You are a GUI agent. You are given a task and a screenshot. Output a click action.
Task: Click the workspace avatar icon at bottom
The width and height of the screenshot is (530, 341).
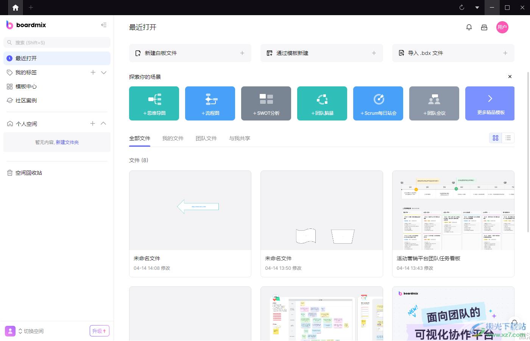click(10, 331)
